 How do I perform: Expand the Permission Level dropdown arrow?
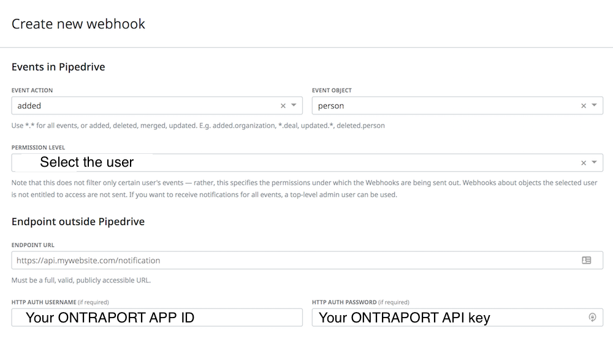[x=594, y=162]
